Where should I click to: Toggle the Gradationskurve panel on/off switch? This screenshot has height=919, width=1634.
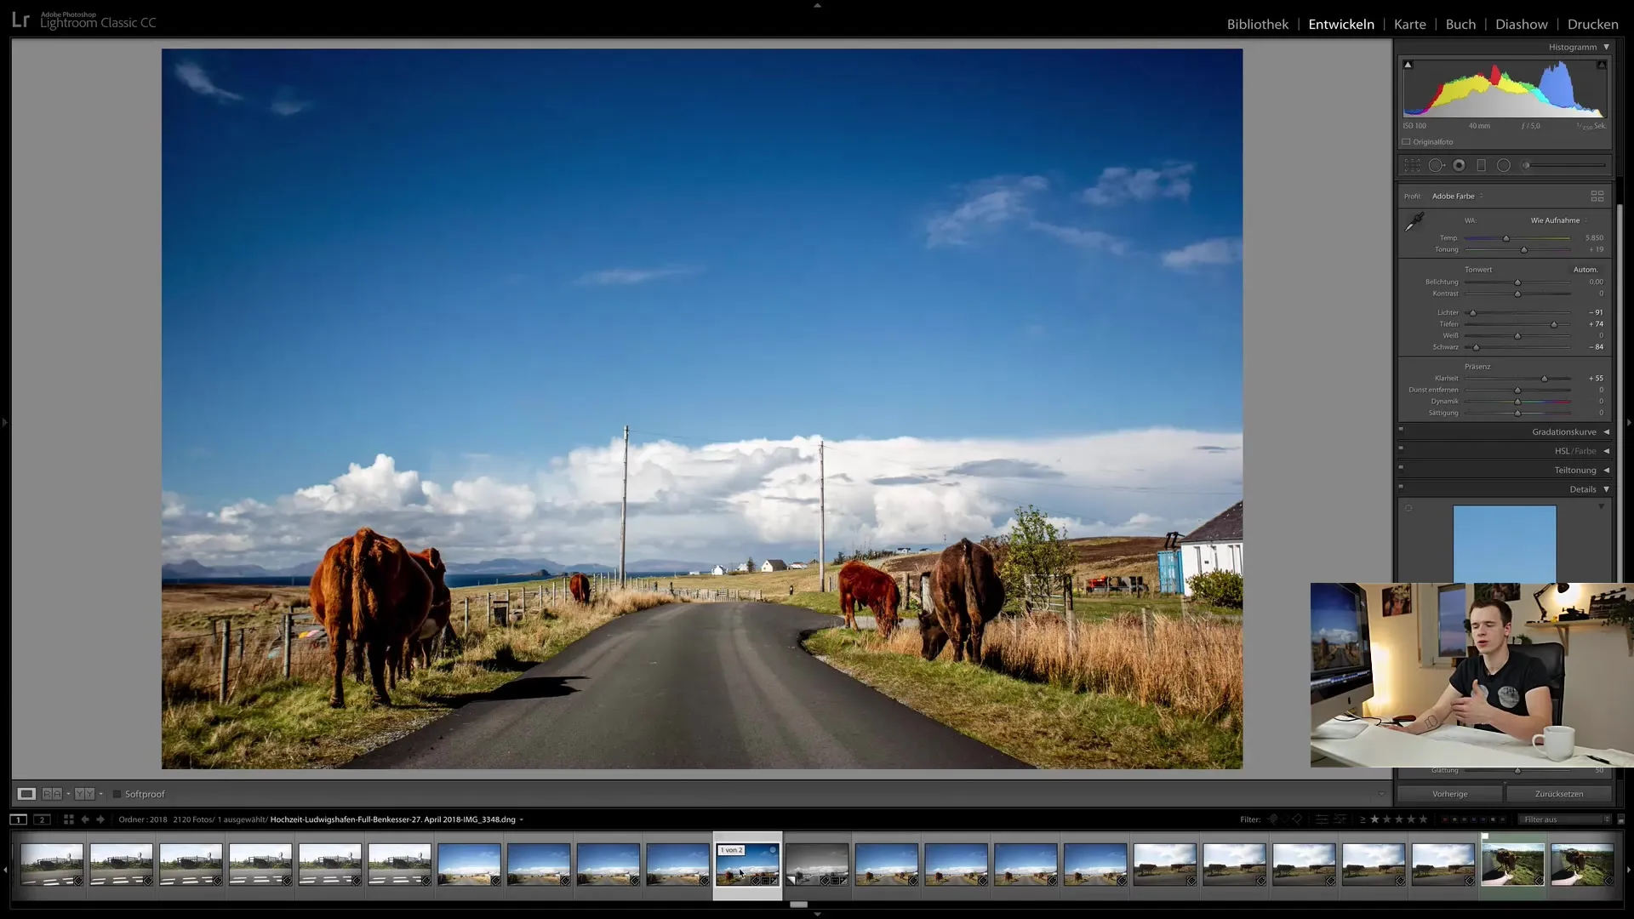click(1401, 430)
